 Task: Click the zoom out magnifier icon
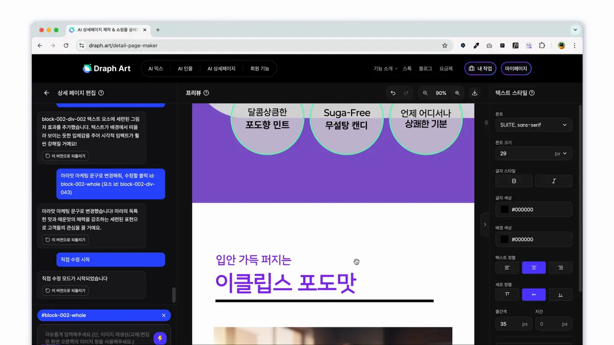(x=425, y=93)
